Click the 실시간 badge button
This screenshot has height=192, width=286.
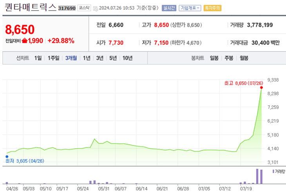click(169, 8)
